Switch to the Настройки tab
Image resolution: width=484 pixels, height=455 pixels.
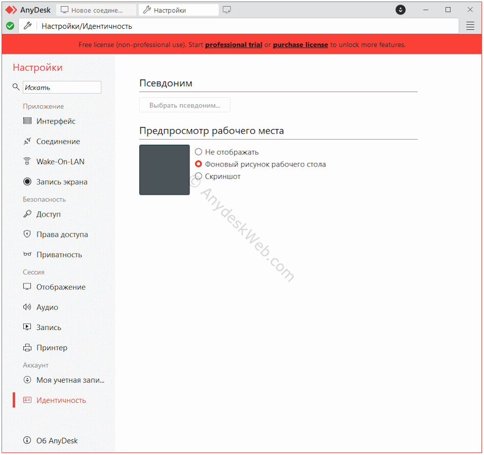[179, 10]
